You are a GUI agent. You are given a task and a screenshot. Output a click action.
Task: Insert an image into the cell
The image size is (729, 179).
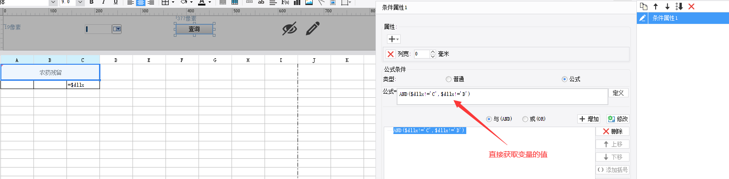click(x=309, y=2)
